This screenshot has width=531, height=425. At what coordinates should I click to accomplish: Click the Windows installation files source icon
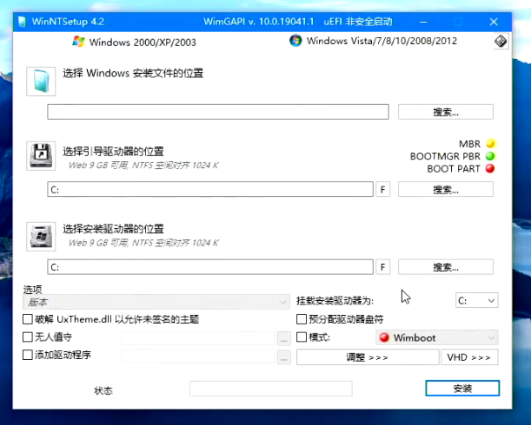pyautogui.click(x=41, y=82)
